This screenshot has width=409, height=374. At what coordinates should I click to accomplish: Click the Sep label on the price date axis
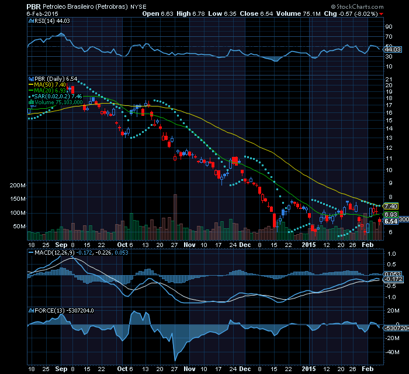pyautogui.click(x=61, y=245)
